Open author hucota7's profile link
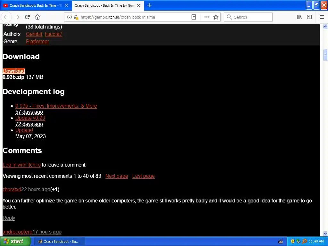The width and height of the screenshot is (328, 246). (53, 34)
